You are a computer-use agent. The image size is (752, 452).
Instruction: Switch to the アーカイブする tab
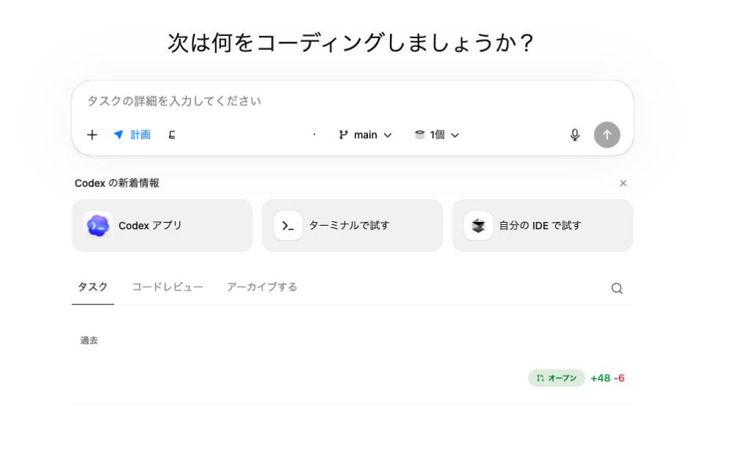point(262,287)
